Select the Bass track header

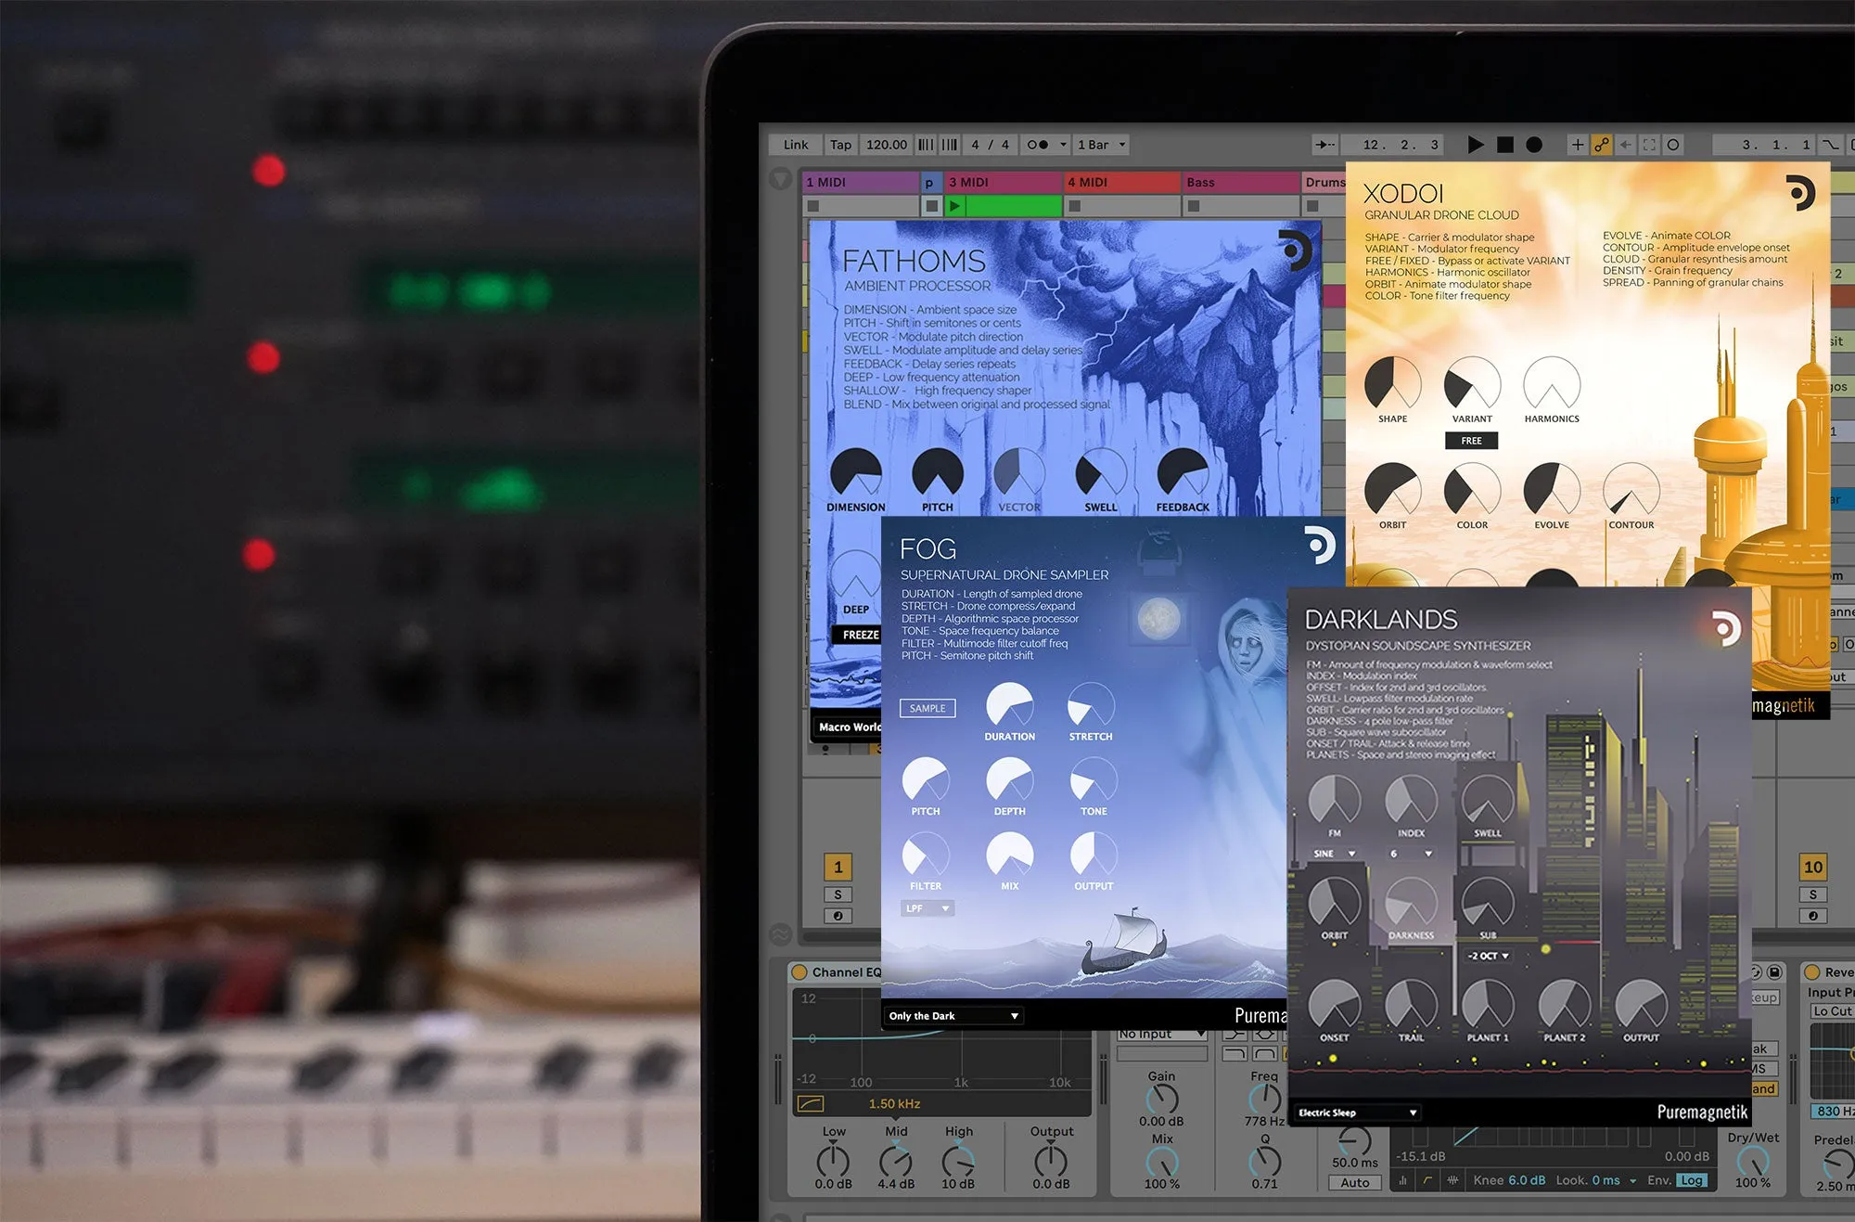point(1241,182)
